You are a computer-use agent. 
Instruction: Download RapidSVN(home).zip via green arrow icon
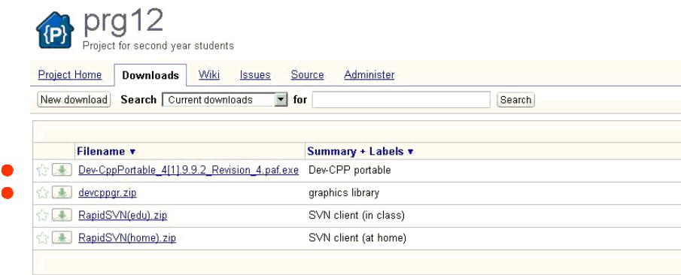[x=62, y=237]
